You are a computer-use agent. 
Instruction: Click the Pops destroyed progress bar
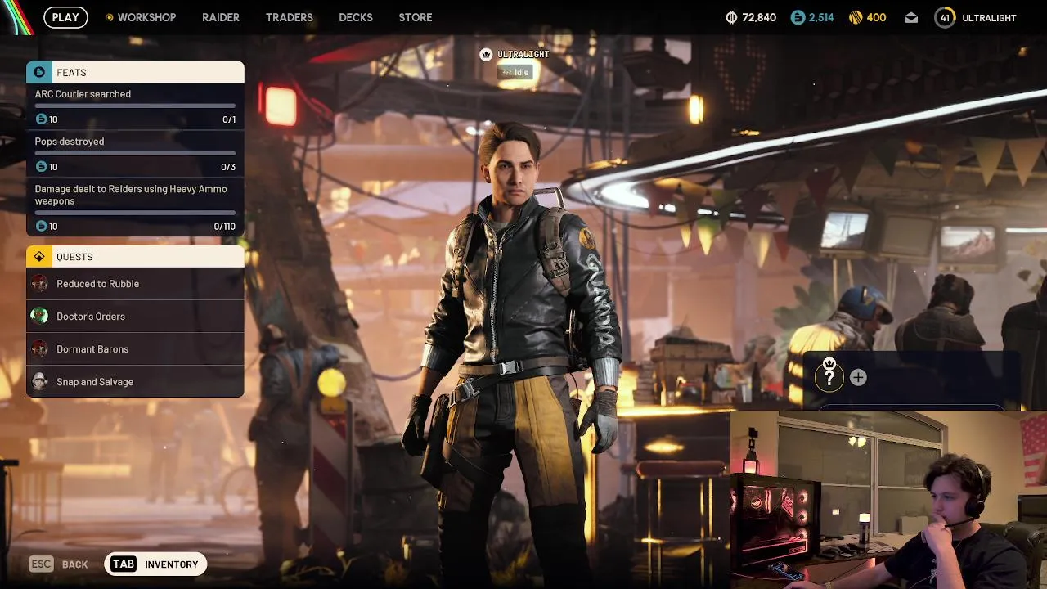pyautogui.click(x=135, y=154)
